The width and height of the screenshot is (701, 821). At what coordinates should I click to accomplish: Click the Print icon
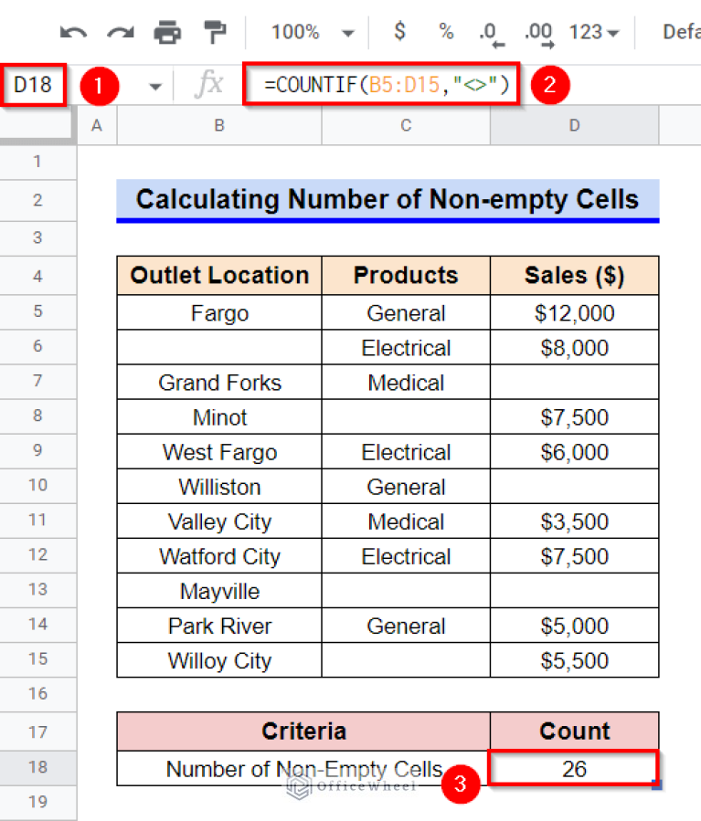tap(167, 33)
